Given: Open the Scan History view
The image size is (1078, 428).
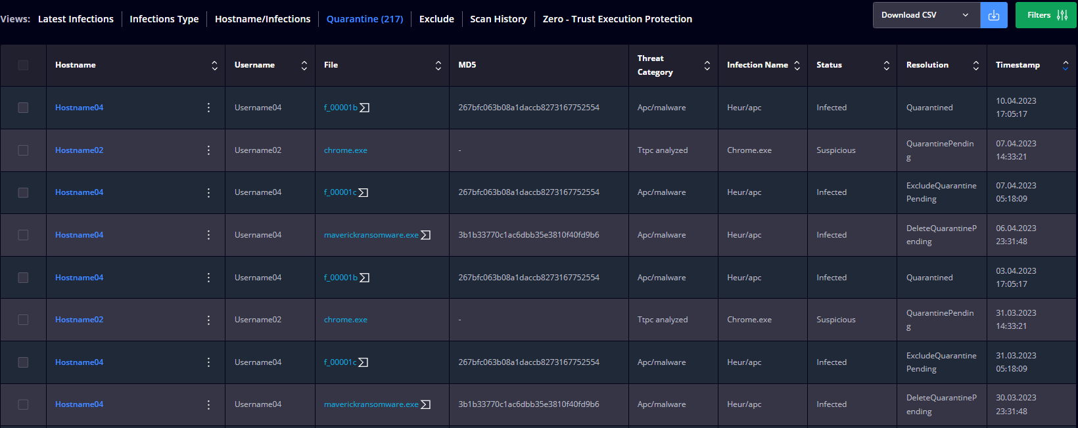Looking at the screenshot, I should 498,19.
